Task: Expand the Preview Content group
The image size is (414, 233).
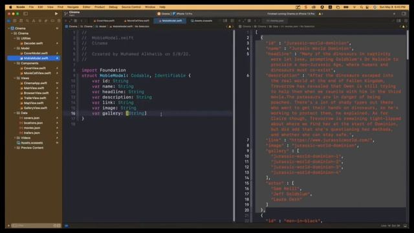Action: pyautogui.click(x=15, y=148)
